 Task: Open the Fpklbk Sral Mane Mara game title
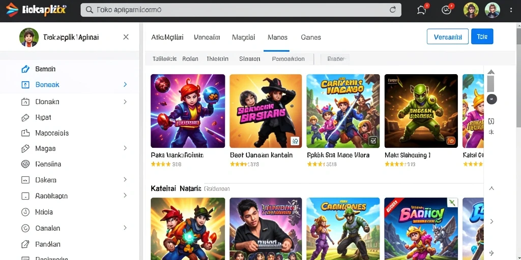tap(338, 155)
